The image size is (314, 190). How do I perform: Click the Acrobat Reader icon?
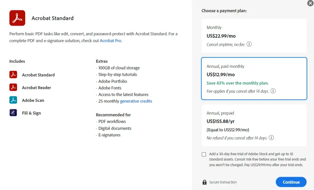point(13,87)
